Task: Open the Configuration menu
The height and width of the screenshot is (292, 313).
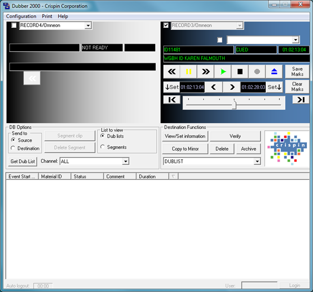Action: (21, 16)
